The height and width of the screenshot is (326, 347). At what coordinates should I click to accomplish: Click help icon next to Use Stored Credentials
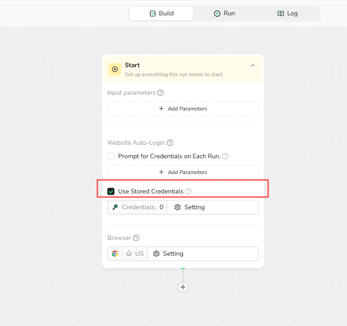[x=188, y=192]
